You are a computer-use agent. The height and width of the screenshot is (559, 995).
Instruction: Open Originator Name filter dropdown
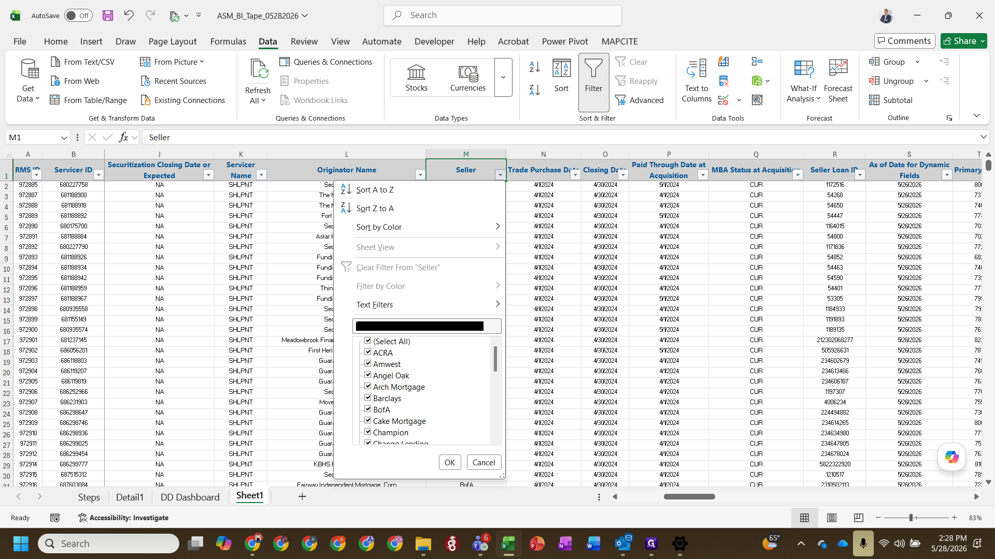pyautogui.click(x=420, y=175)
